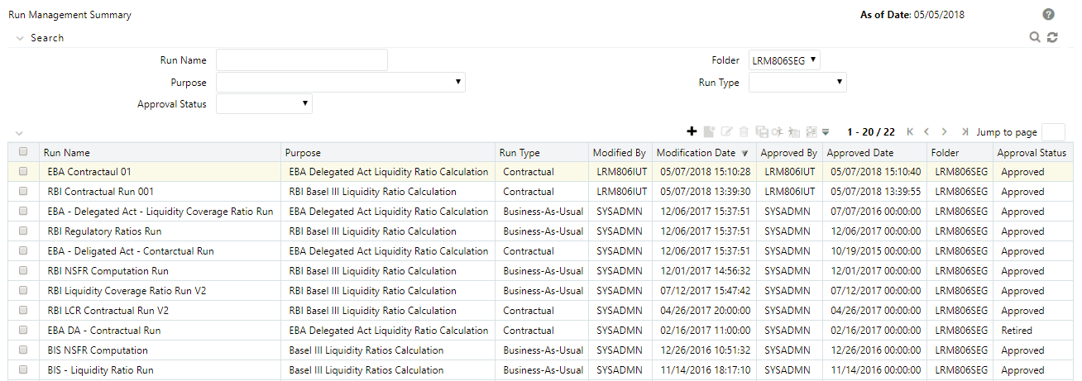Click the Run Name input field
The image size is (1082, 381).
302,60
